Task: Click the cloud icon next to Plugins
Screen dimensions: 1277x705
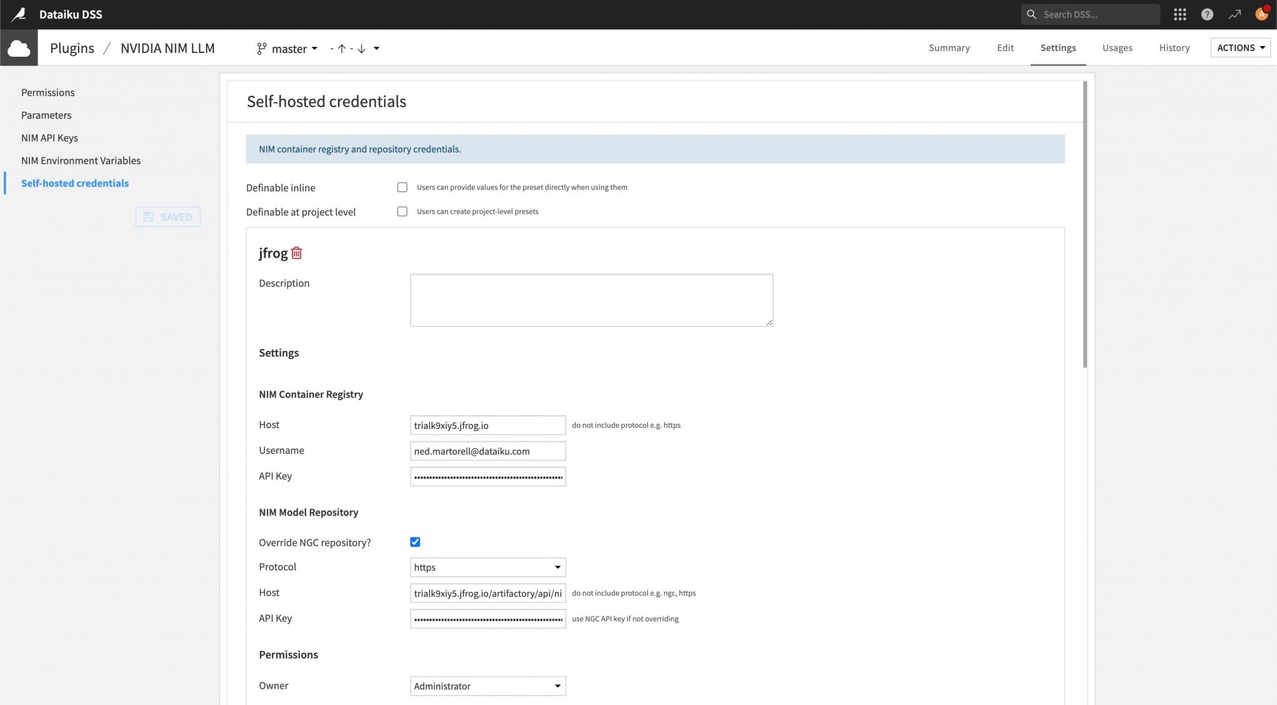Action: (x=19, y=47)
